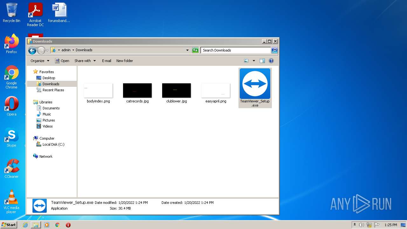This screenshot has width=407, height=229.
Task: Open Skype desktop shortcut
Action: pos(11,137)
